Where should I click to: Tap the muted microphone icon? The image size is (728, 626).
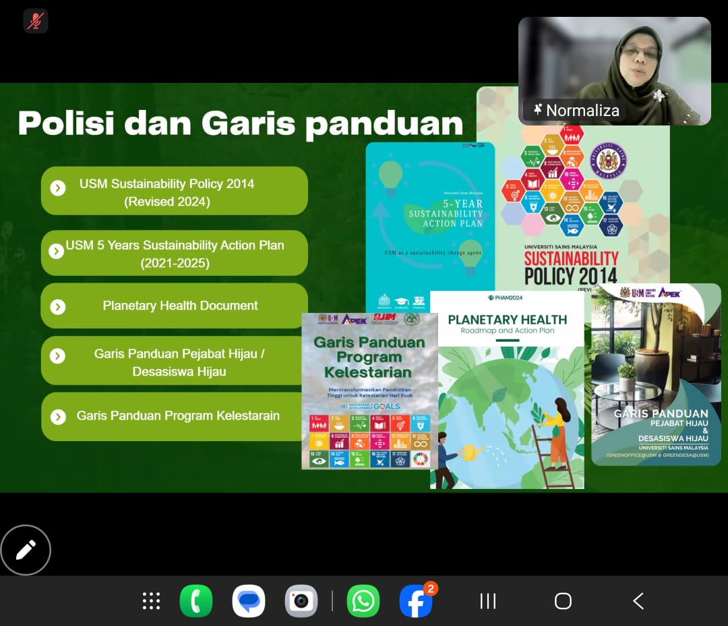36,21
